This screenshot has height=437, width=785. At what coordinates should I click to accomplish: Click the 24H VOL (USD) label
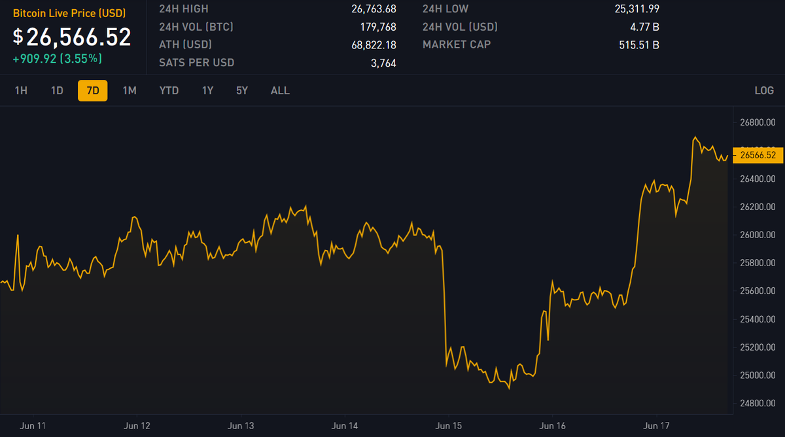coord(460,27)
